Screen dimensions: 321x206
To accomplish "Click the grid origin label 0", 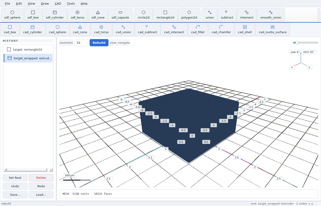I will point(192,135).
